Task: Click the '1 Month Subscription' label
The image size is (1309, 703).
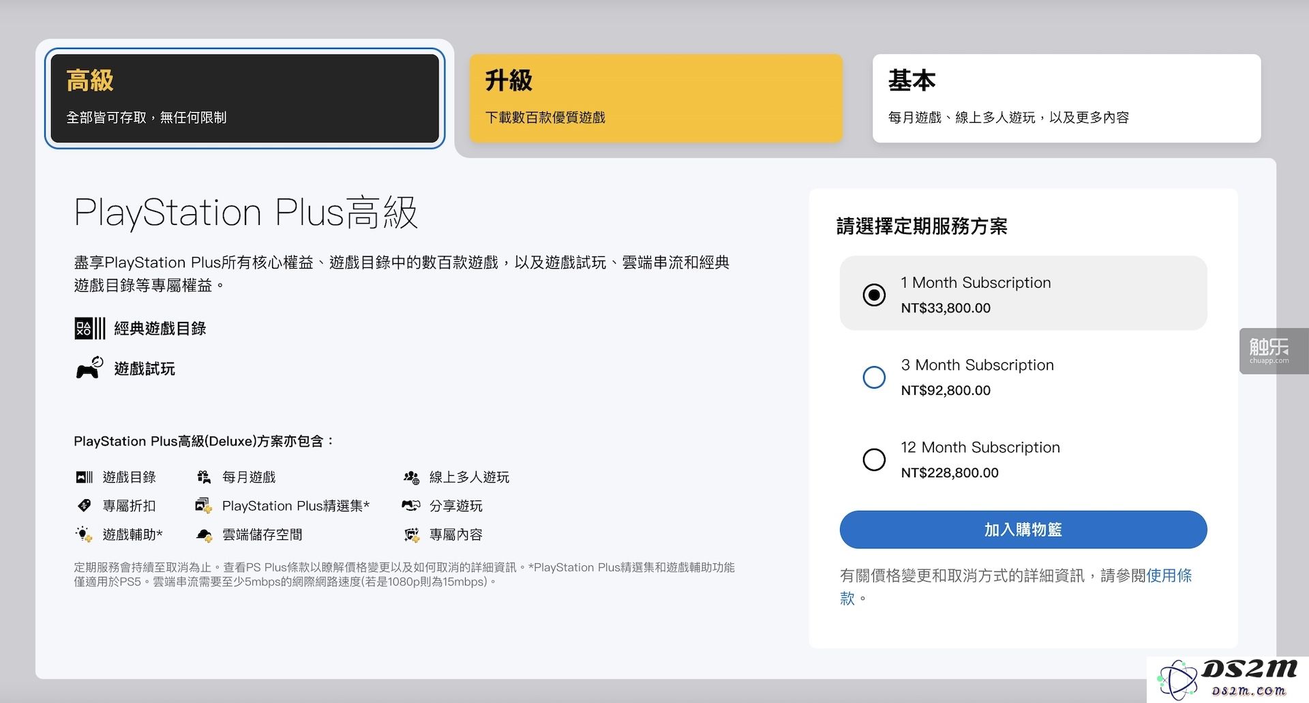Action: coord(976,282)
